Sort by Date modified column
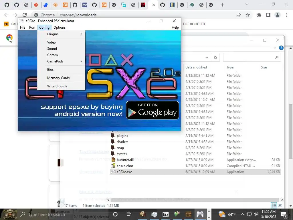The image size is (293, 220). click(x=196, y=67)
